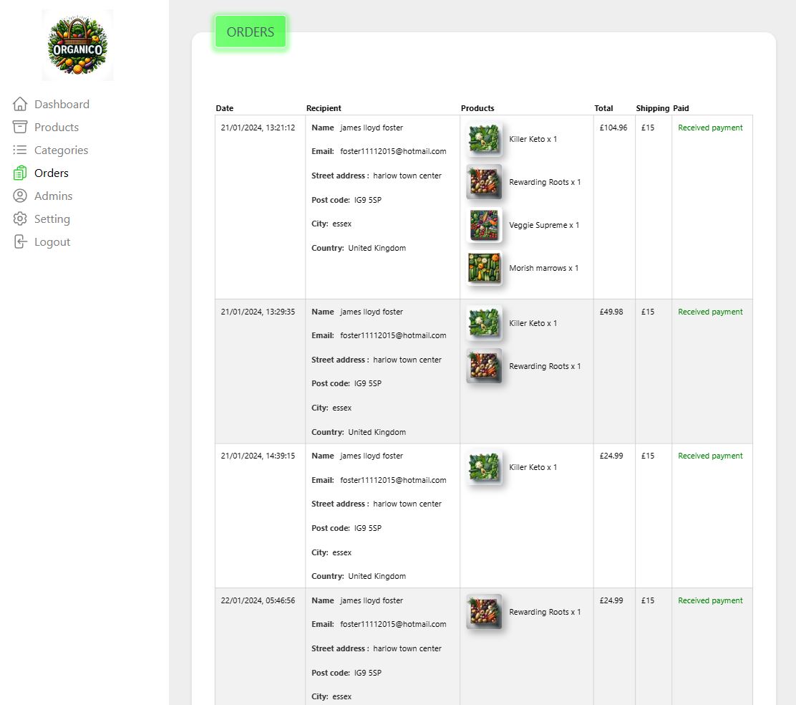Click the Setting gear icon
The width and height of the screenshot is (796, 705).
coord(20,219)
